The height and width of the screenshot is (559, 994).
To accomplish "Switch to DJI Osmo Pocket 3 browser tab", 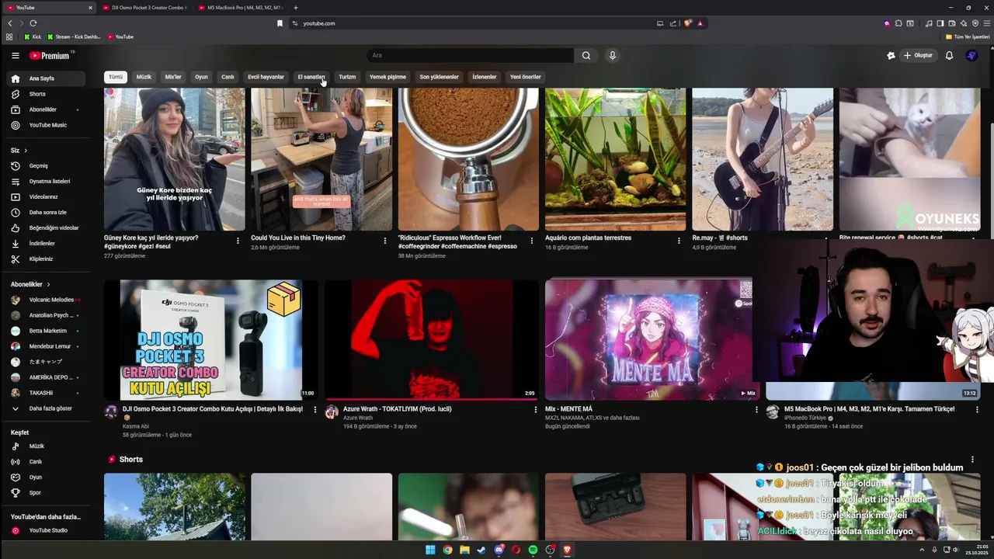I will (144, 8).
